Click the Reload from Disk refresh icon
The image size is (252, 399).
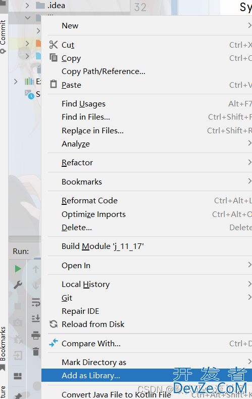[x=54, y=324]
